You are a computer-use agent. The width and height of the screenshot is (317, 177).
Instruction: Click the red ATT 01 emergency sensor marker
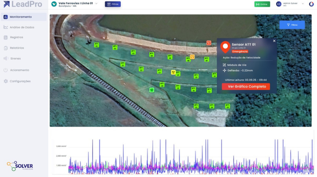[209, 43]
